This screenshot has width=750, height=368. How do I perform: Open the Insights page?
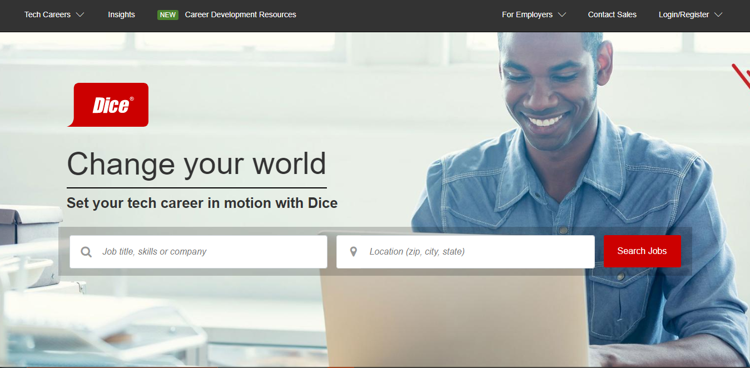click(x=121, y=14)
